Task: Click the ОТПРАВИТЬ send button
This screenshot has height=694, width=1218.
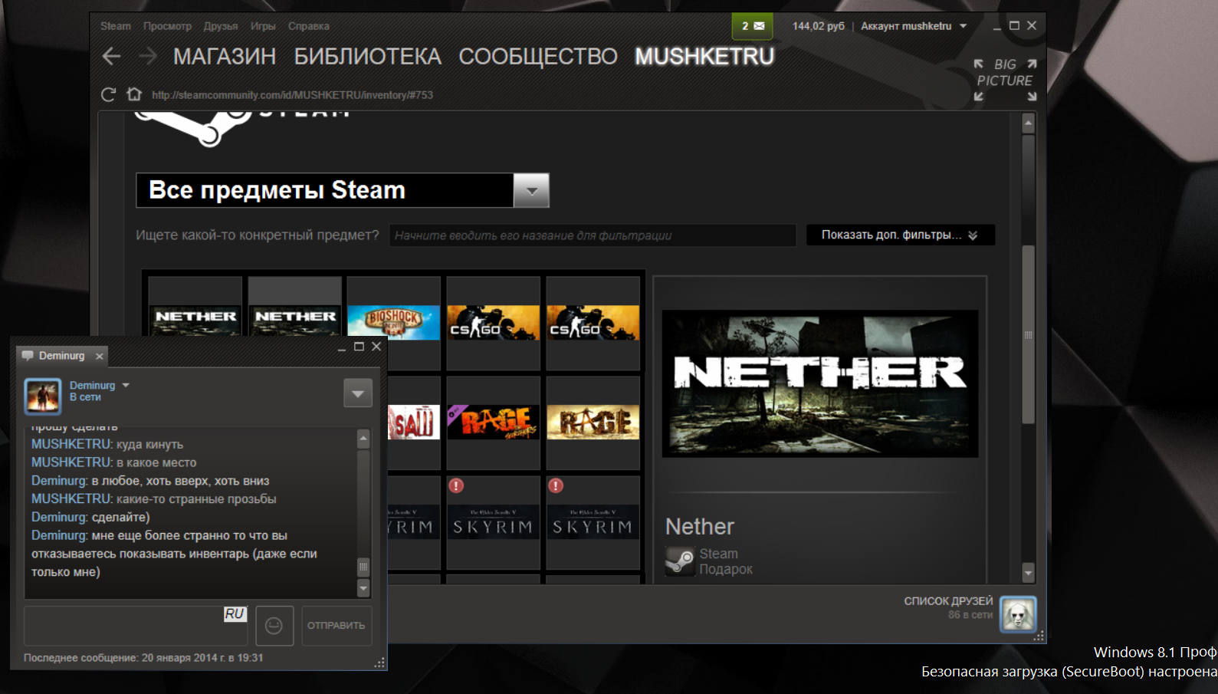Action: coord(337,626)
